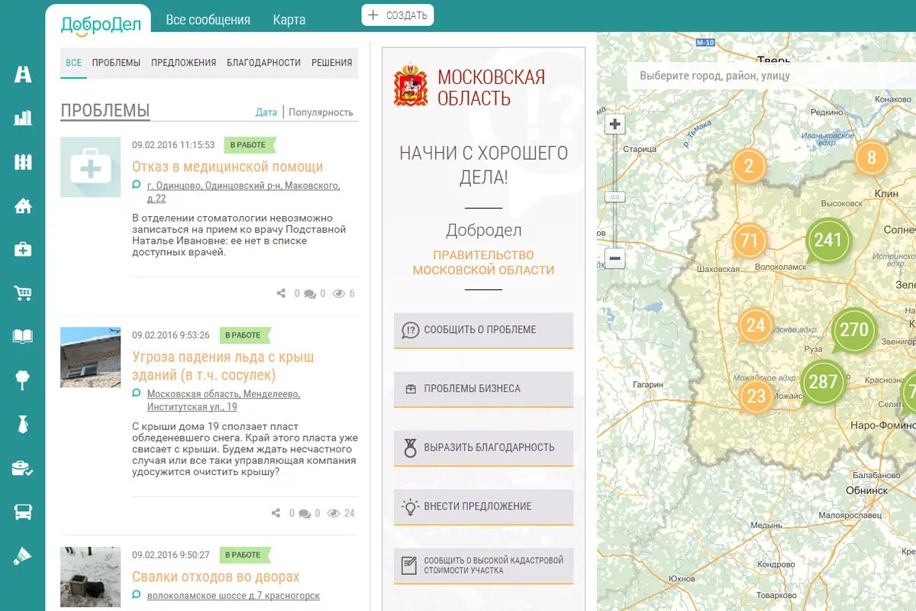Screen dimensions: 916x611
Task: Expand the 241 cluster marker on map
Action: (x=829, y=239)
